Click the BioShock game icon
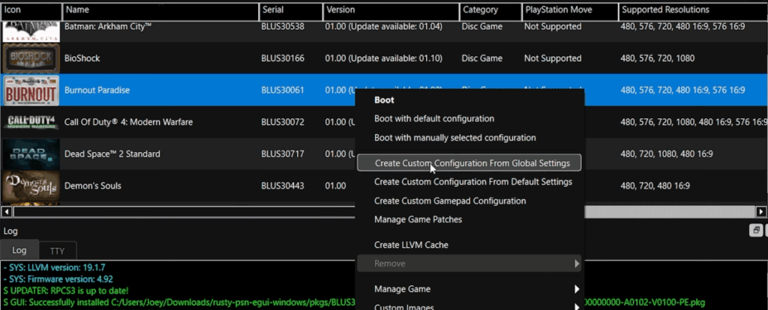The image size is (768, 310). click(30, 58)
